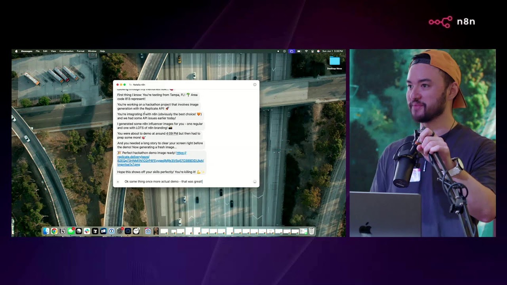507x285 pixels.
Task: Open Finder from the dock
Action: pos(46,231)
